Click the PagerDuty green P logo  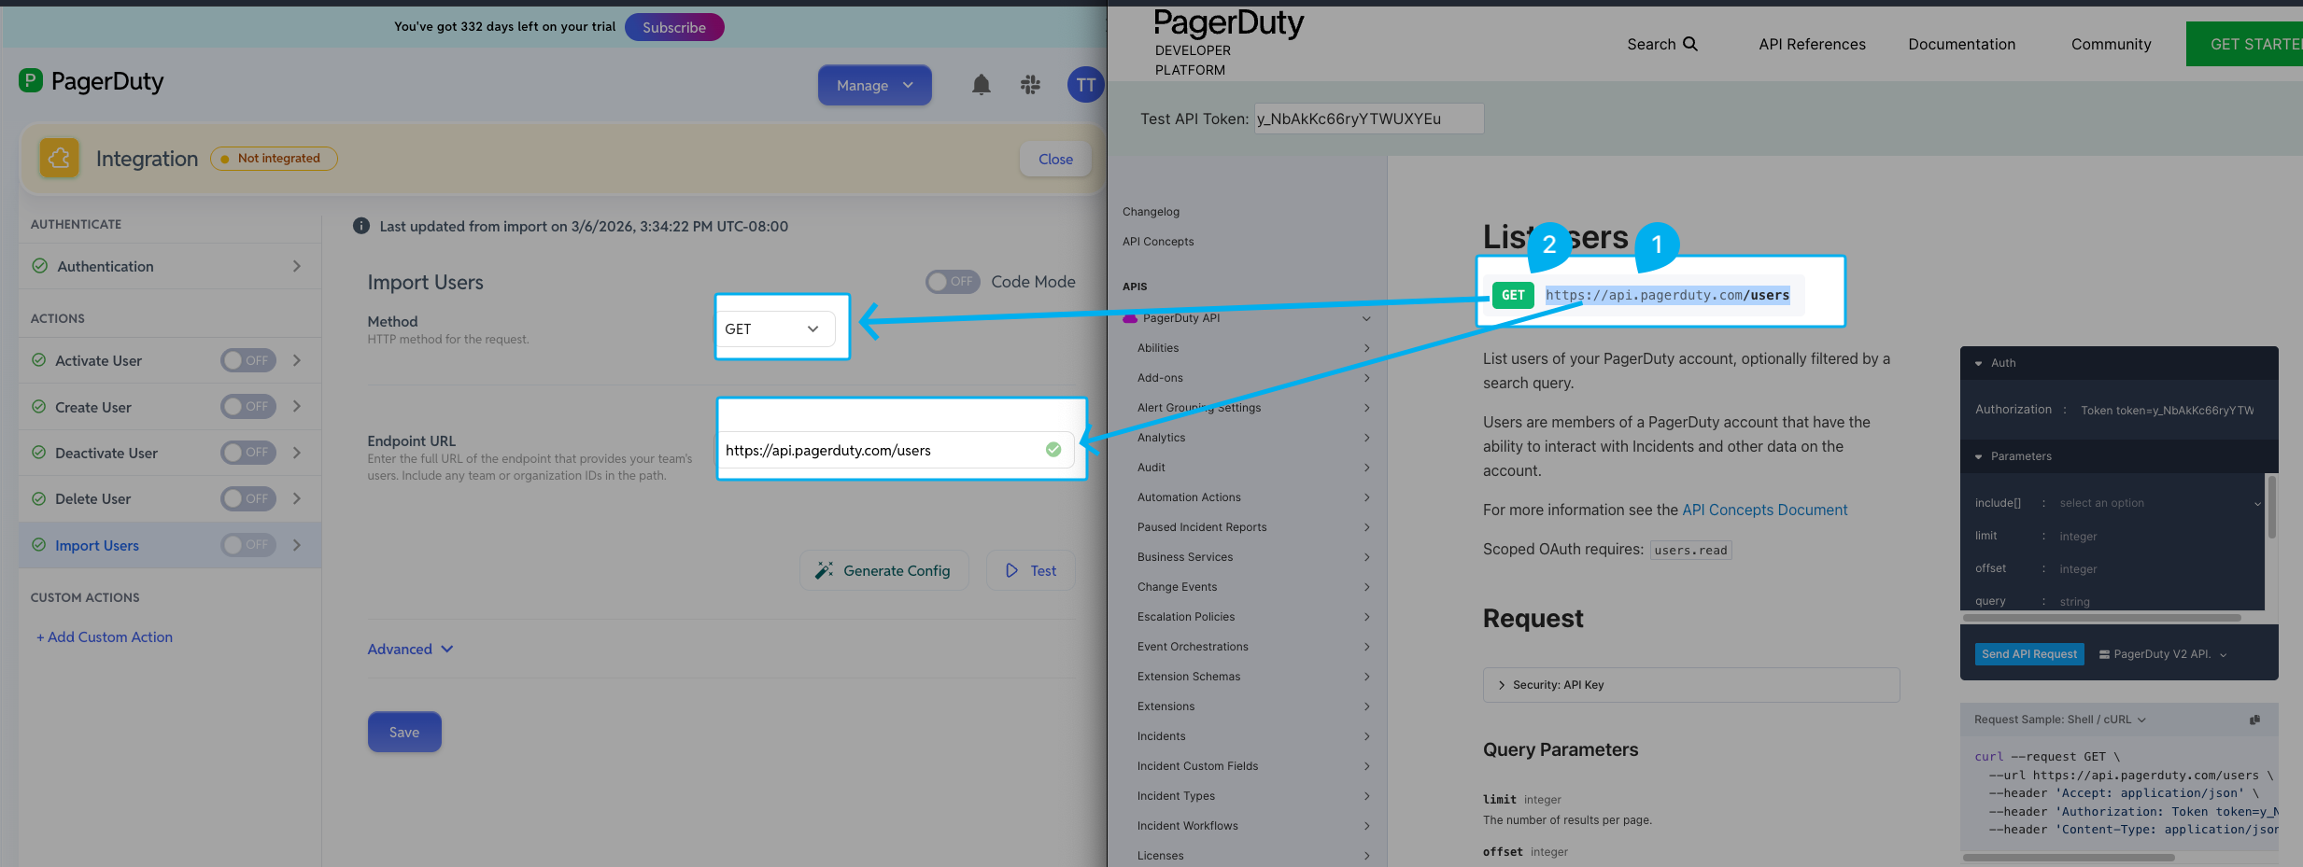coord(31,80)
